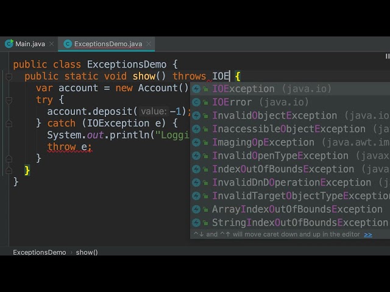This screenshot has width=390, height=292.
Task: Click the exception icon beside InvalidDnDOperationException
Action: coord(196,182)
